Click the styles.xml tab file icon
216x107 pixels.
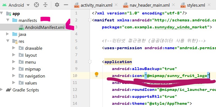183,5
